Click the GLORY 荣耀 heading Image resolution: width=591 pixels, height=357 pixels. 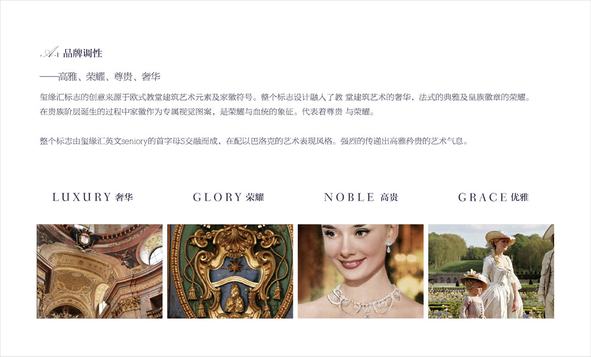coord(229,197)
